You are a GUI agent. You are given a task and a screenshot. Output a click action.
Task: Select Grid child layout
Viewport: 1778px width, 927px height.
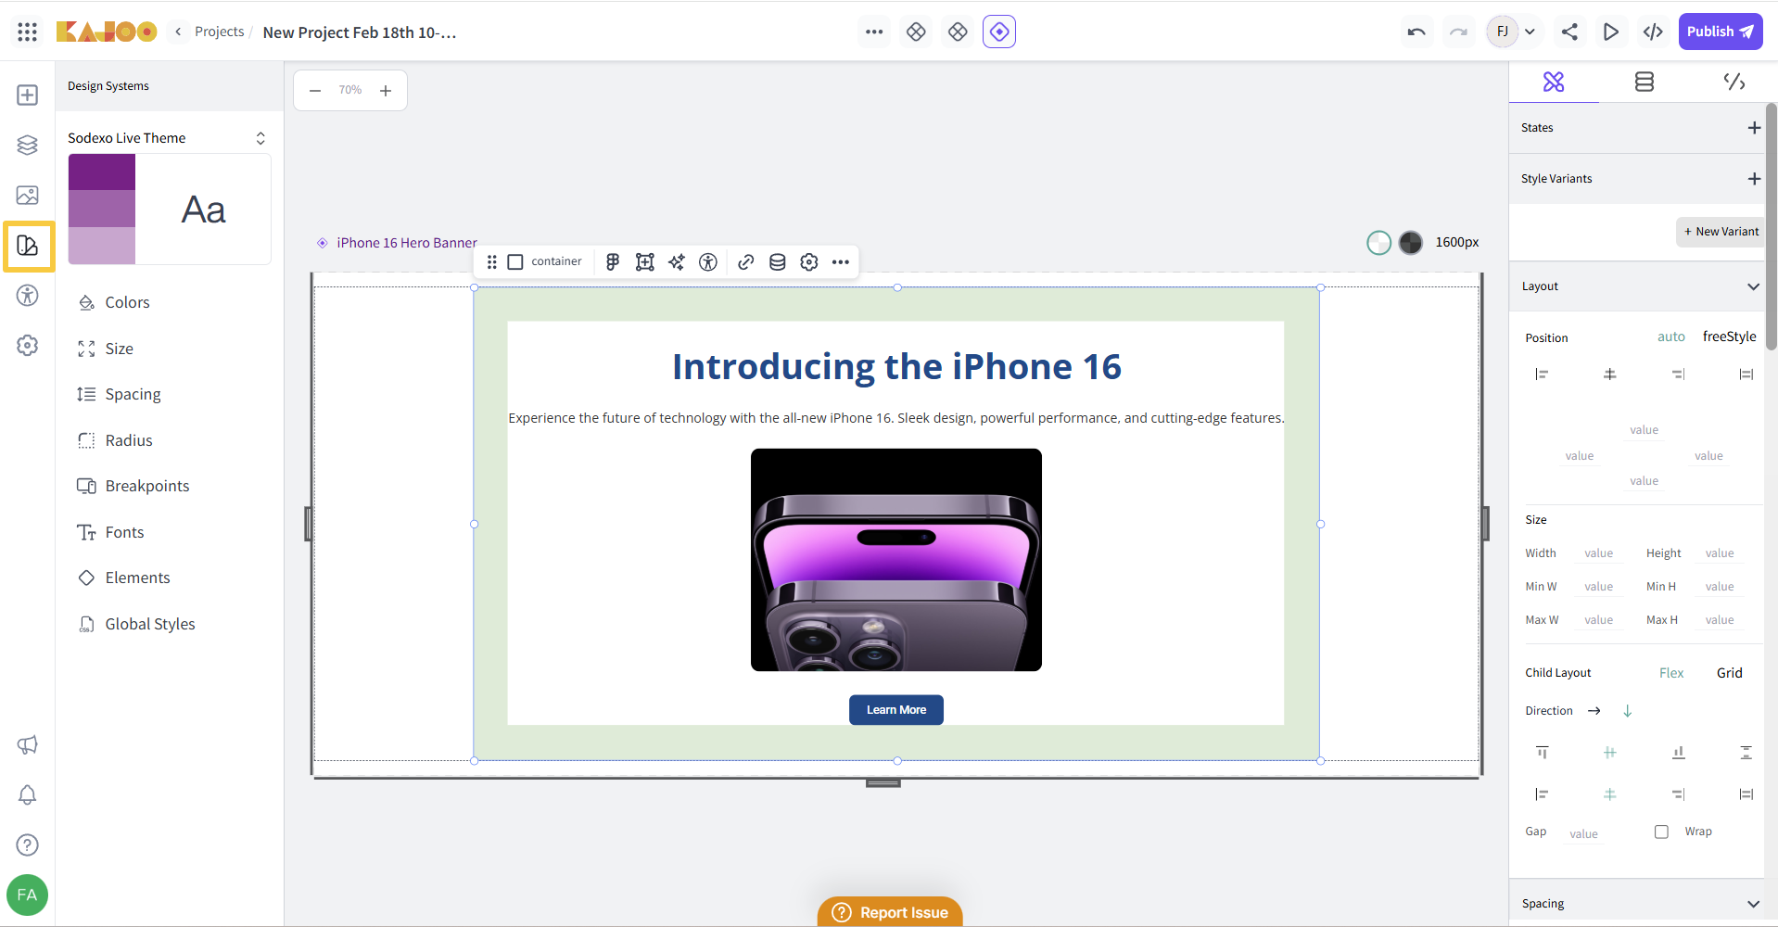click(1729, 673)
